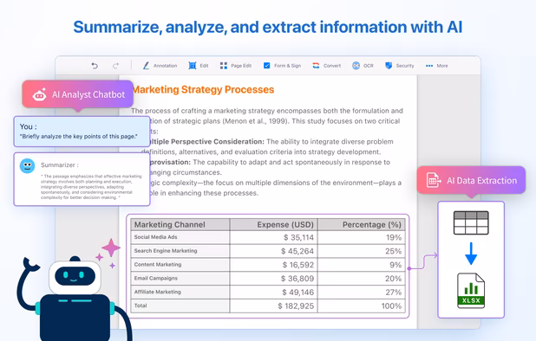The width and height of the screenshot is (536, 341).
Task: Click the OCR globe icon
Action: [356, 66]
